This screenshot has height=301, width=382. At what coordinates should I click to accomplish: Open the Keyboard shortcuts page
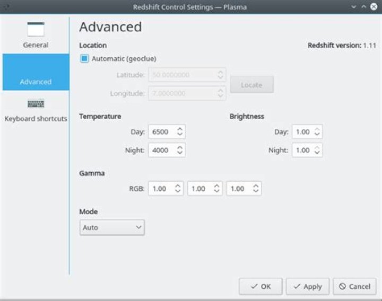(x=36, y=110)
